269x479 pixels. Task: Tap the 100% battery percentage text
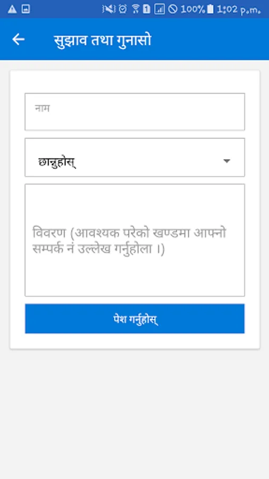pos(193,9)
